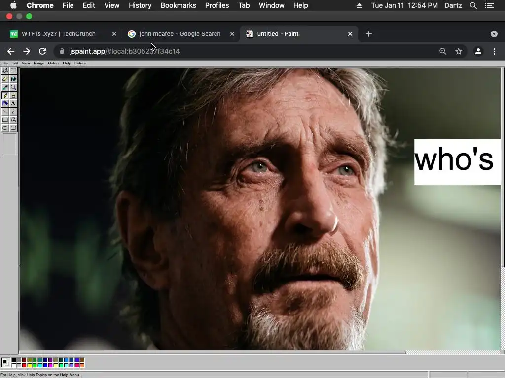This screenshot has height=378, width=505.
Task: Pick the orange color swatch
Action: click(82, 366)
